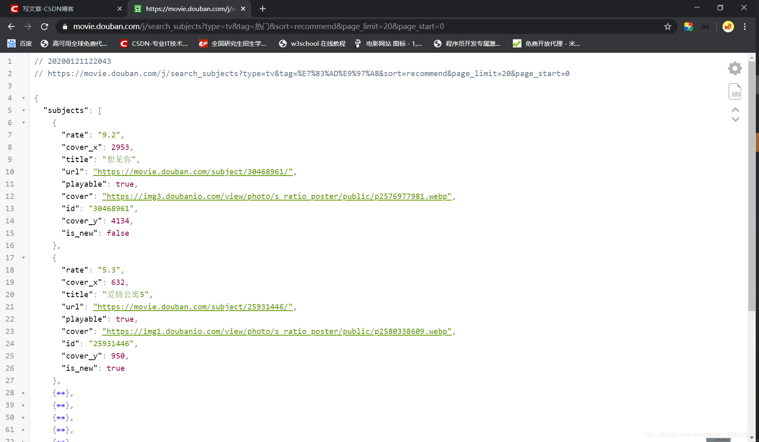Click the expand arrows on line 61 object
Image resolution: width=759 pixels, height=442 pixels.
coord(61,430)
